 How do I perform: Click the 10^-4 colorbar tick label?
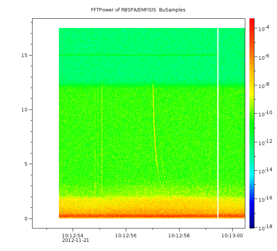coord(264,29)
